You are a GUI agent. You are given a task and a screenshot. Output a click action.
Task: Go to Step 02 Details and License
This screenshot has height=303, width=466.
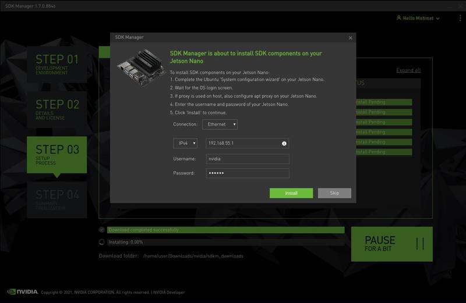click(x=57, y=109)
